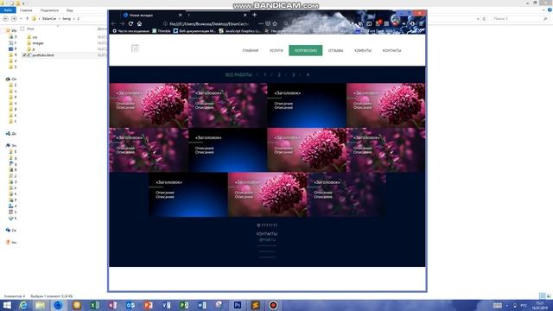Click Firefox back arrow
Image resolution: width=553 pixels, height=311 pixels.
(113, 23)
